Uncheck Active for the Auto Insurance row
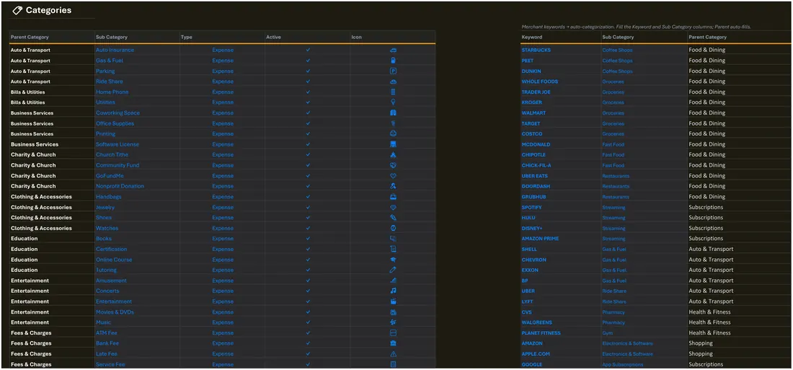Screen dimensions: 793x370 pyautogui.click(x=308, y=50)
